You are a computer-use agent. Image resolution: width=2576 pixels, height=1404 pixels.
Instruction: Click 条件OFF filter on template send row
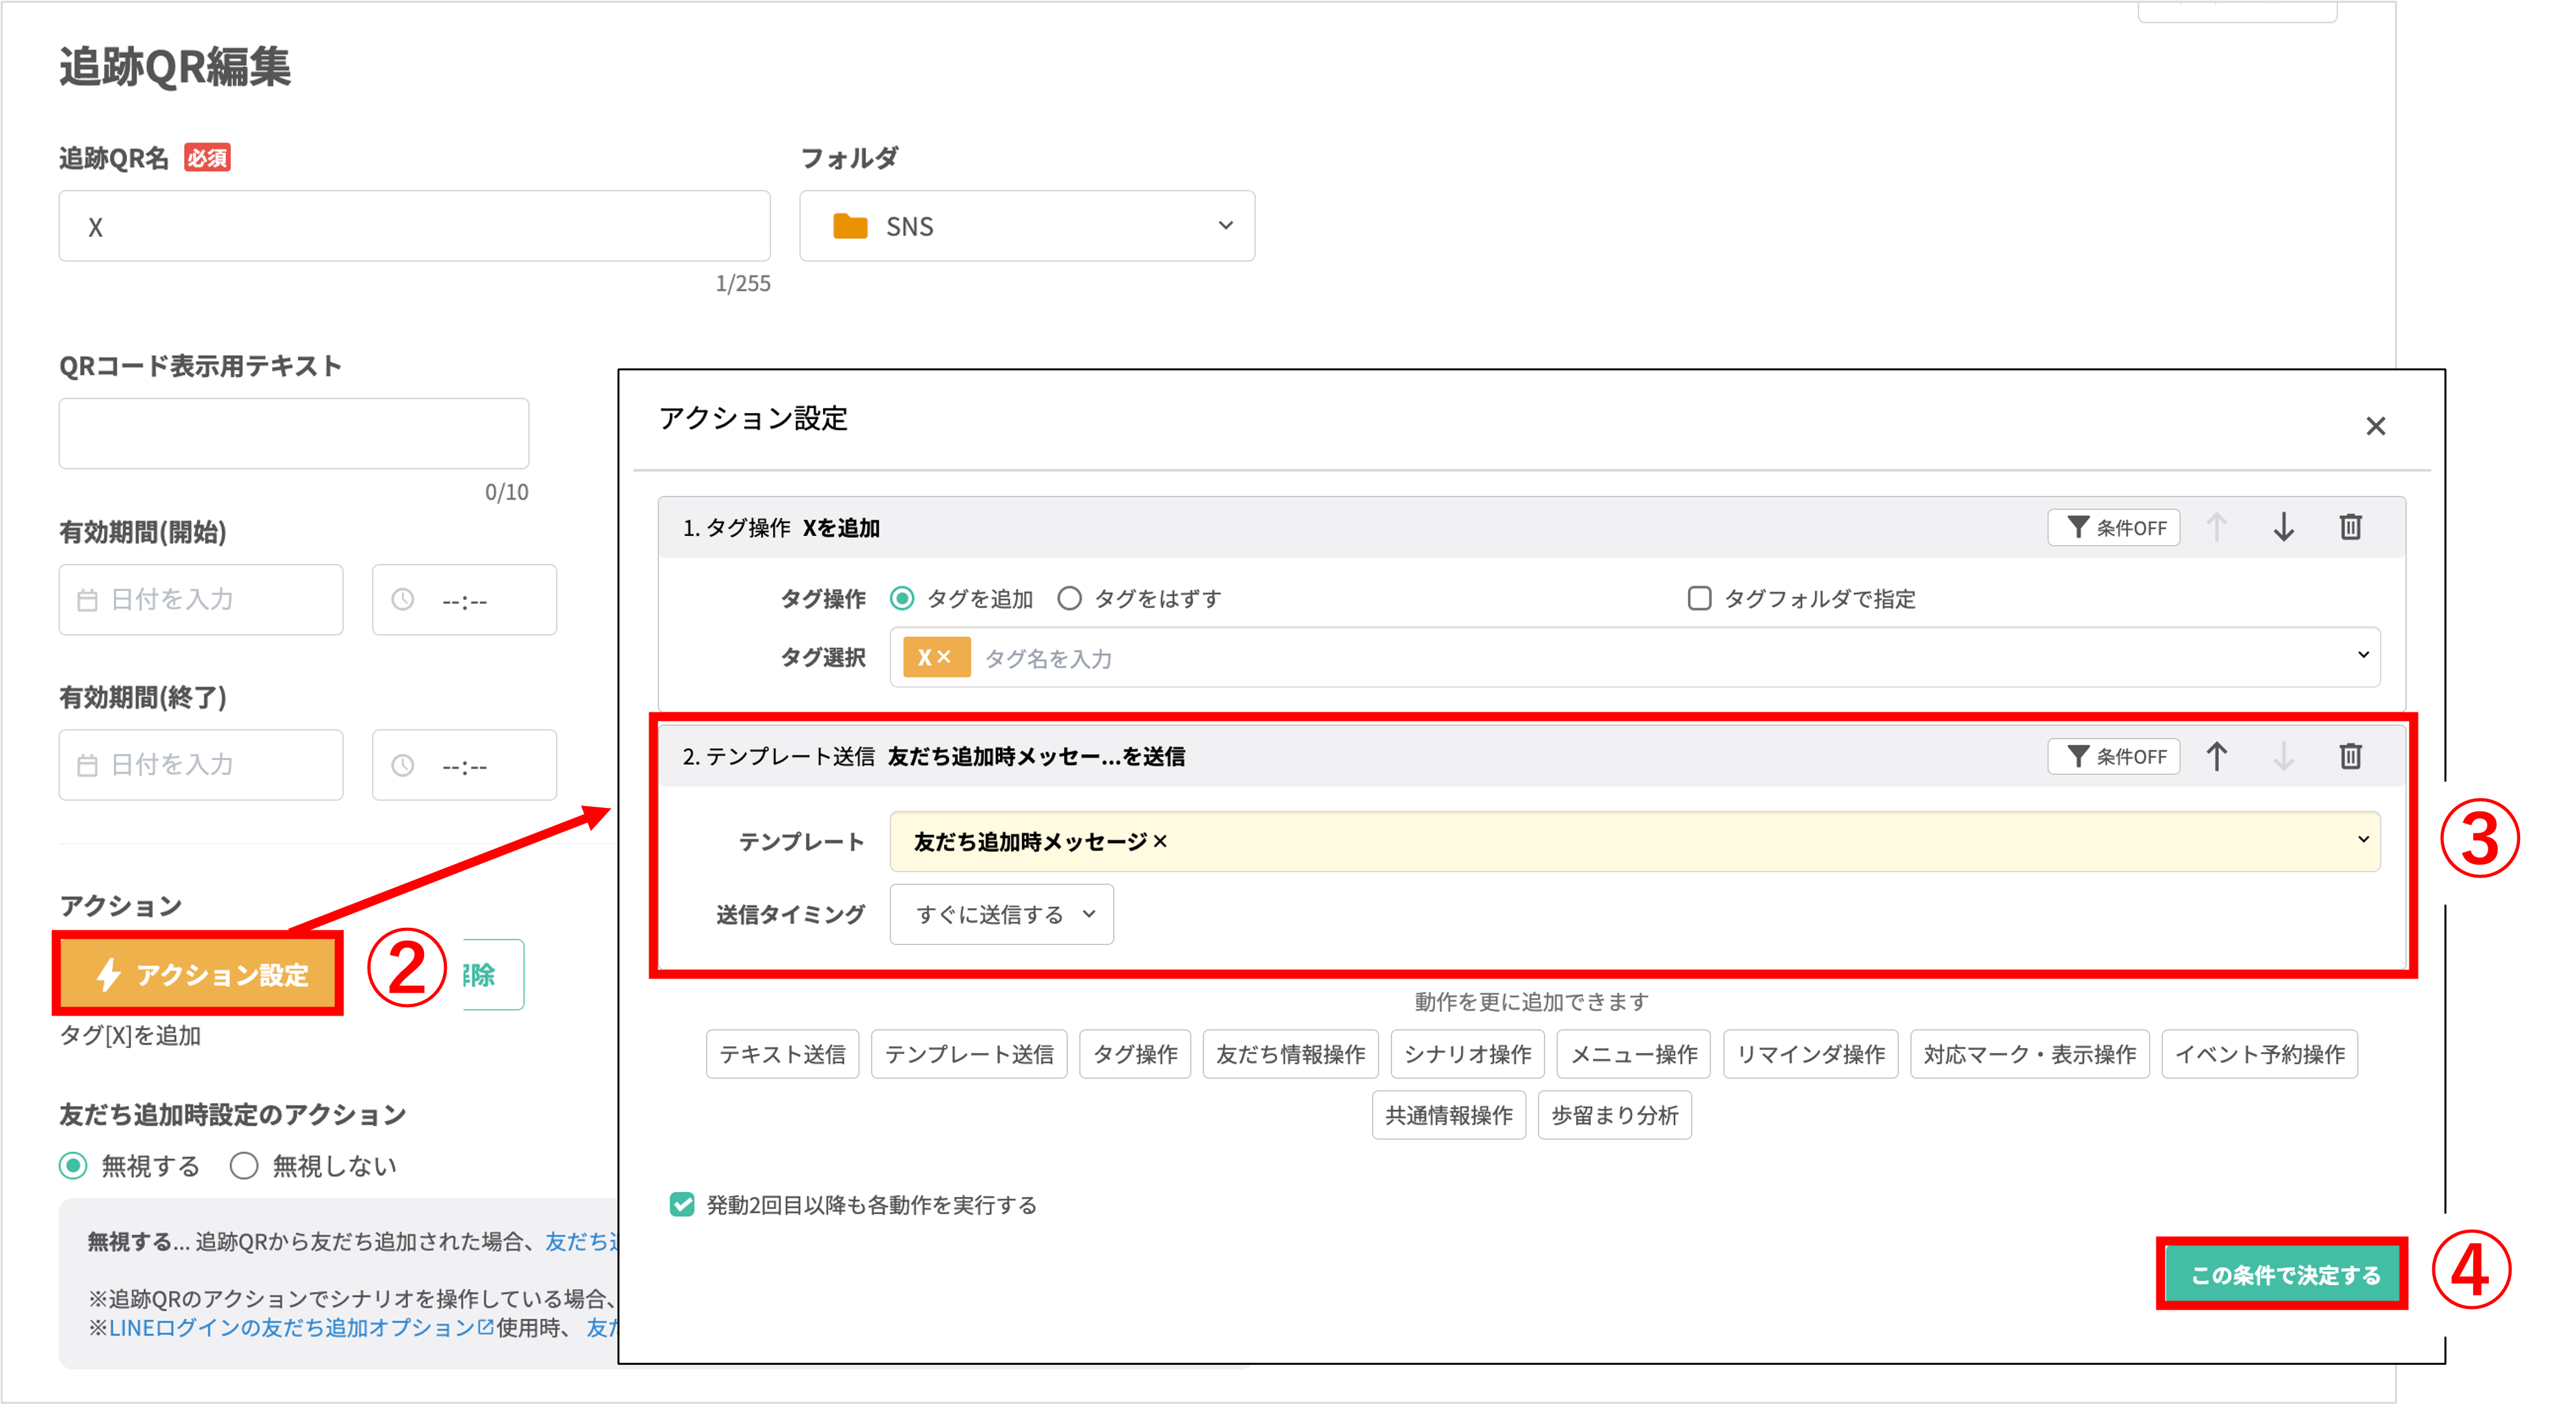[2113, 756]
